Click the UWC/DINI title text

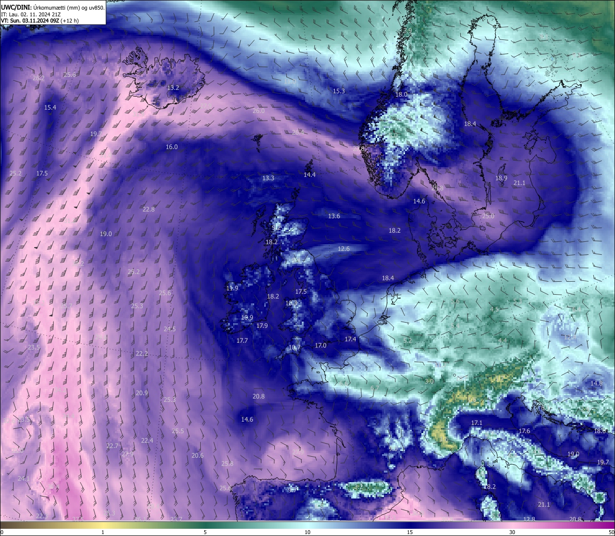point(16,7)
